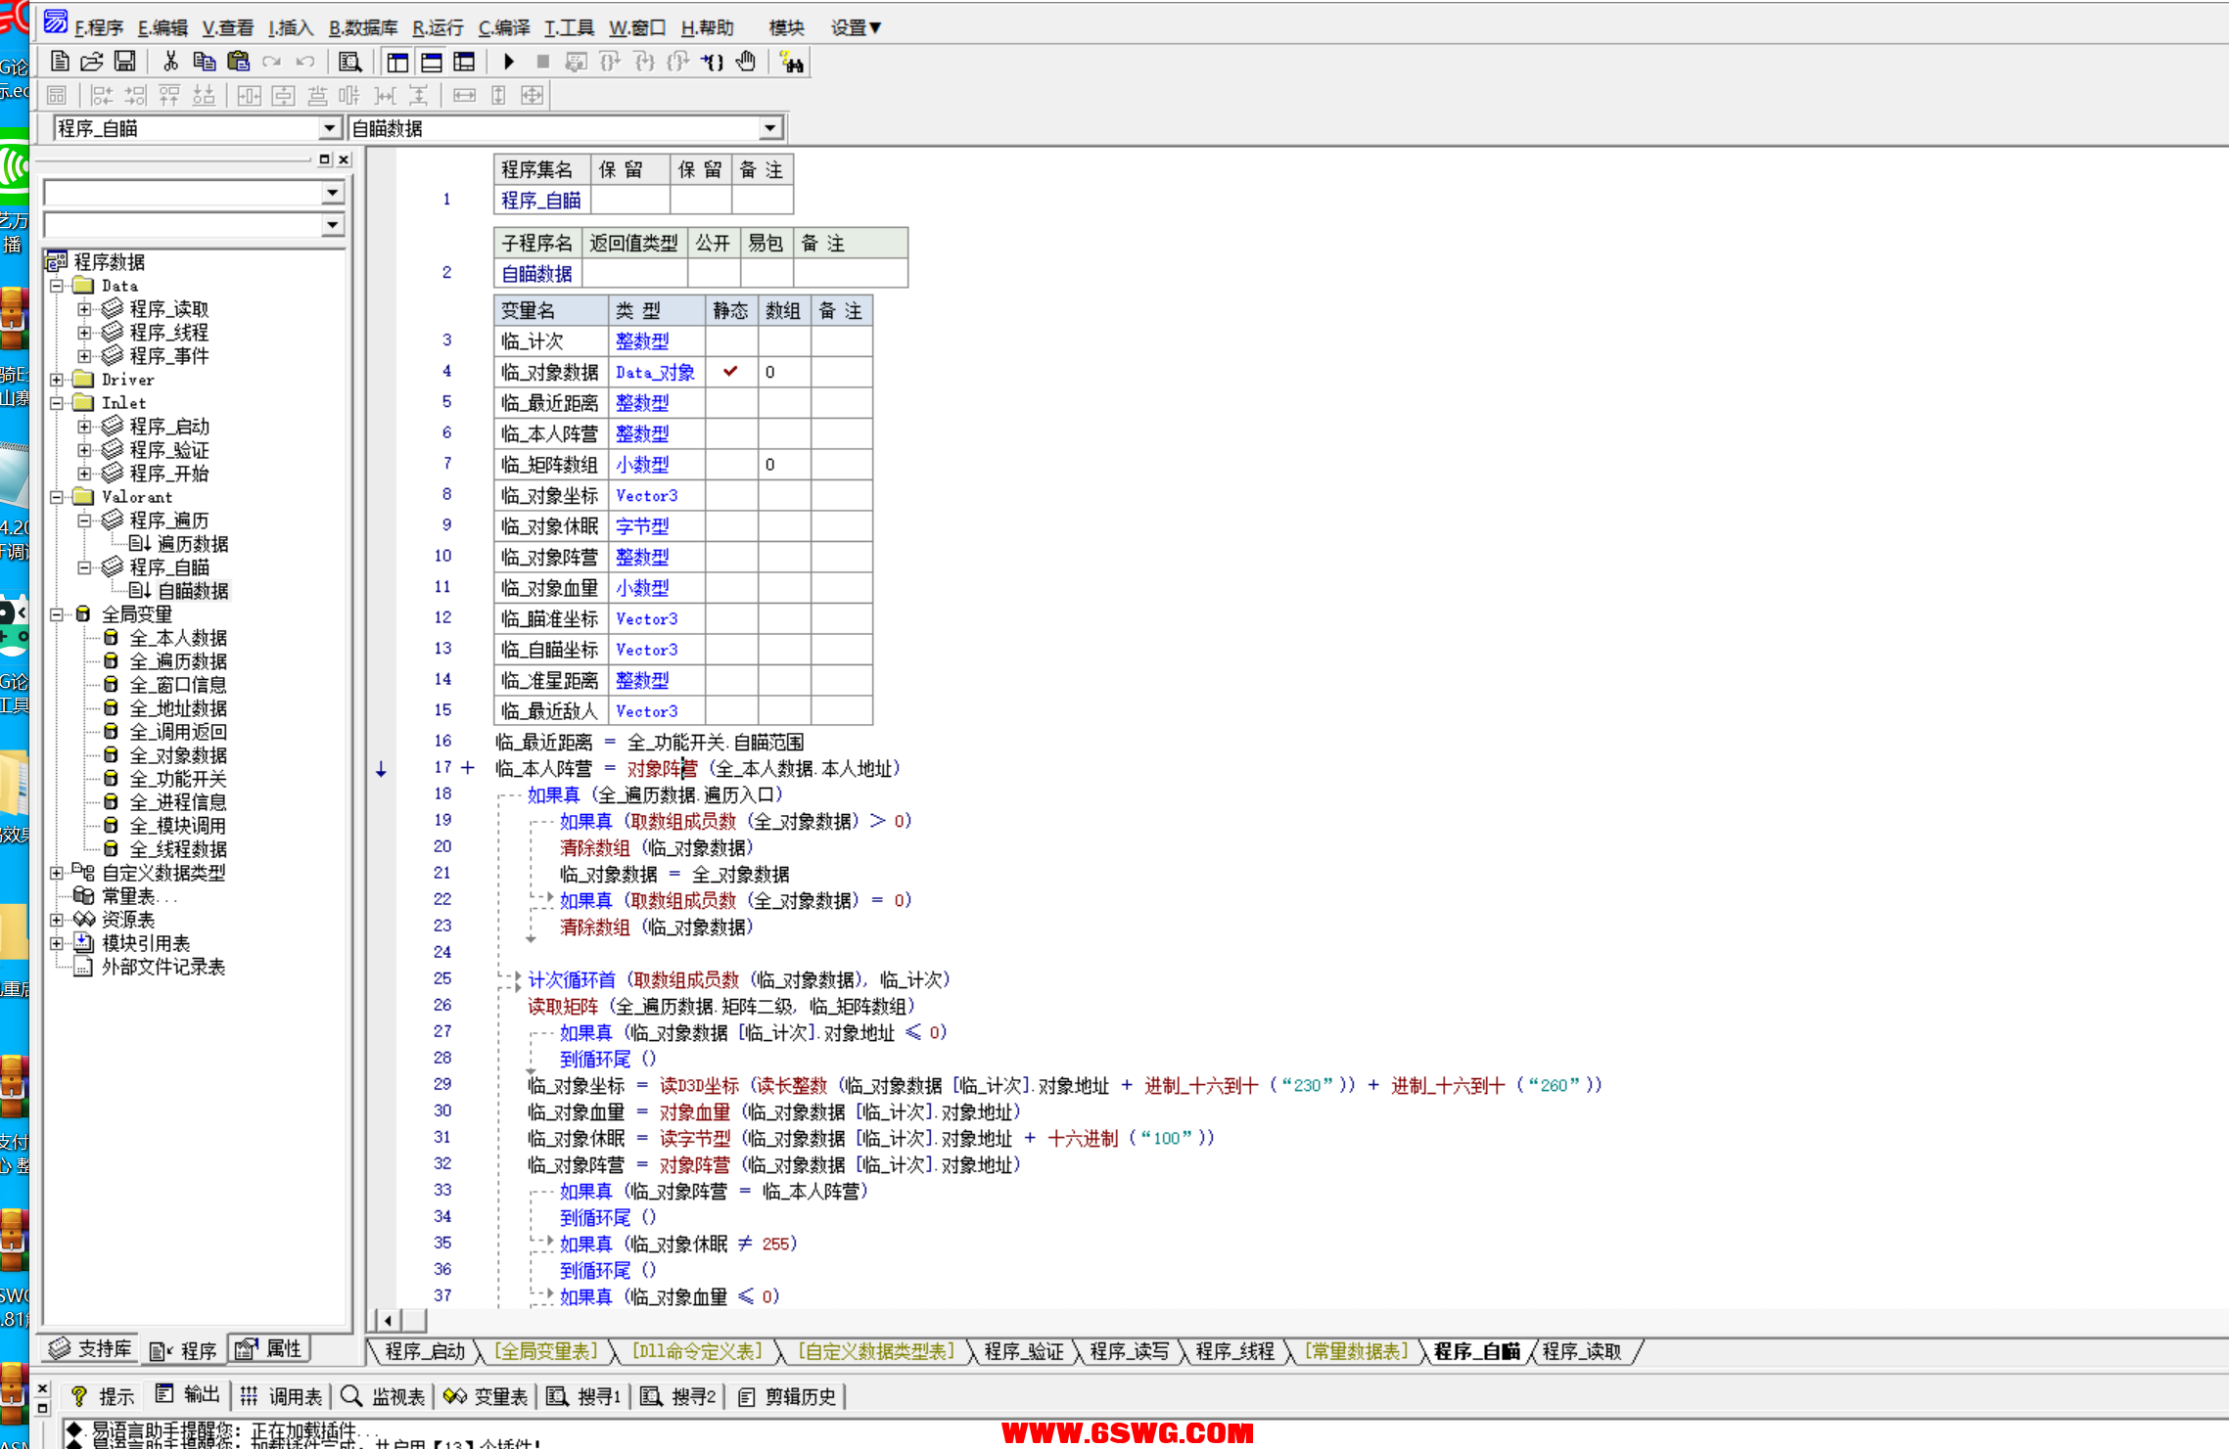Switch to the [Dll命令定义表] tab

click(696, 1351)
